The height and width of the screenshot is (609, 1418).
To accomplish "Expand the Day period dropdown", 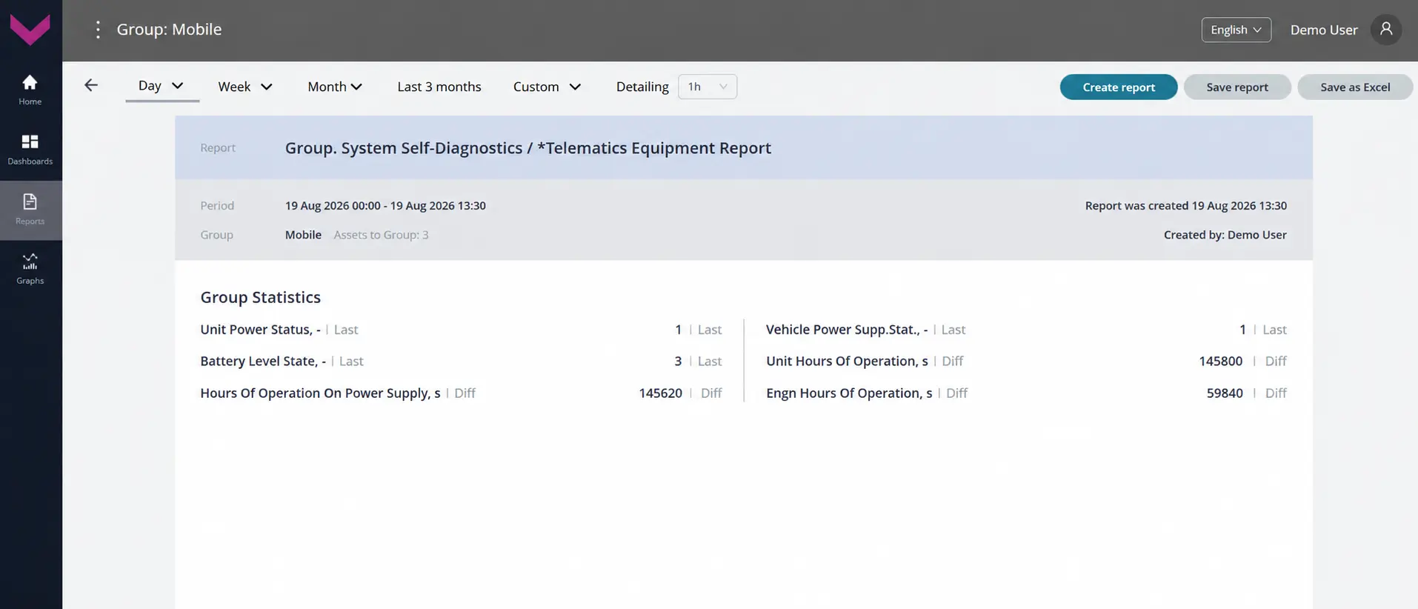I will pos(162,86).
